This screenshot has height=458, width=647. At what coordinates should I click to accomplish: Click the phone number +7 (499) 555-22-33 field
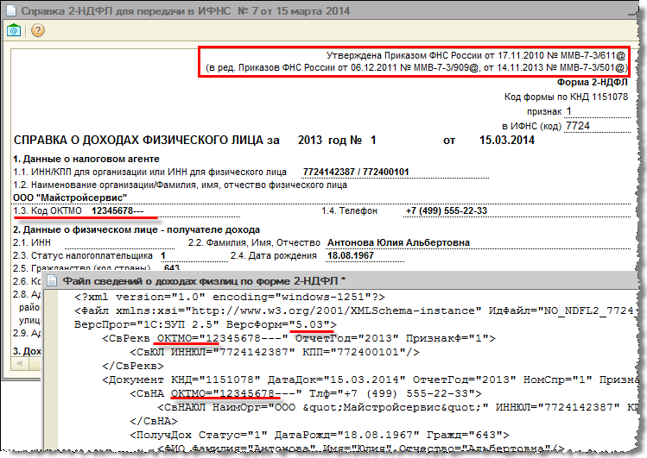pyautogui.click(x=447, y=210)
